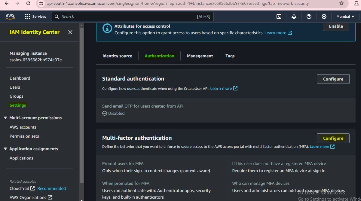Bookmark this page with star icon

tap(341, 3)
